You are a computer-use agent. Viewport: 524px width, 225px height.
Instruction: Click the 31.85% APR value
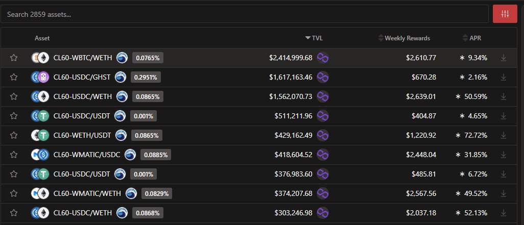(475, 155)
